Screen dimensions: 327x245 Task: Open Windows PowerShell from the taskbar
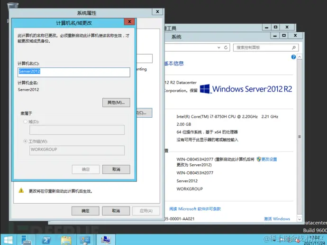point(46,240)
